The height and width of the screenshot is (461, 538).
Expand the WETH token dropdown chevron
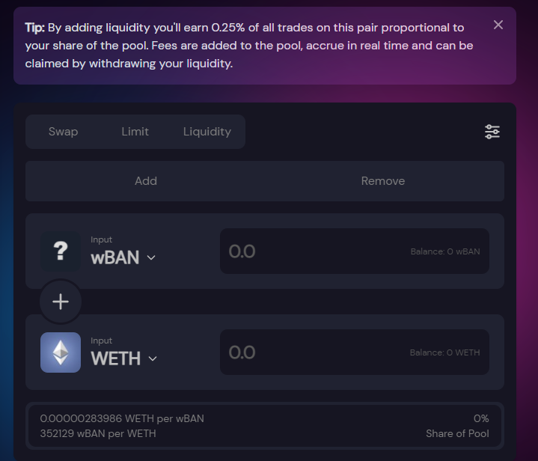[x=153, y=358]
